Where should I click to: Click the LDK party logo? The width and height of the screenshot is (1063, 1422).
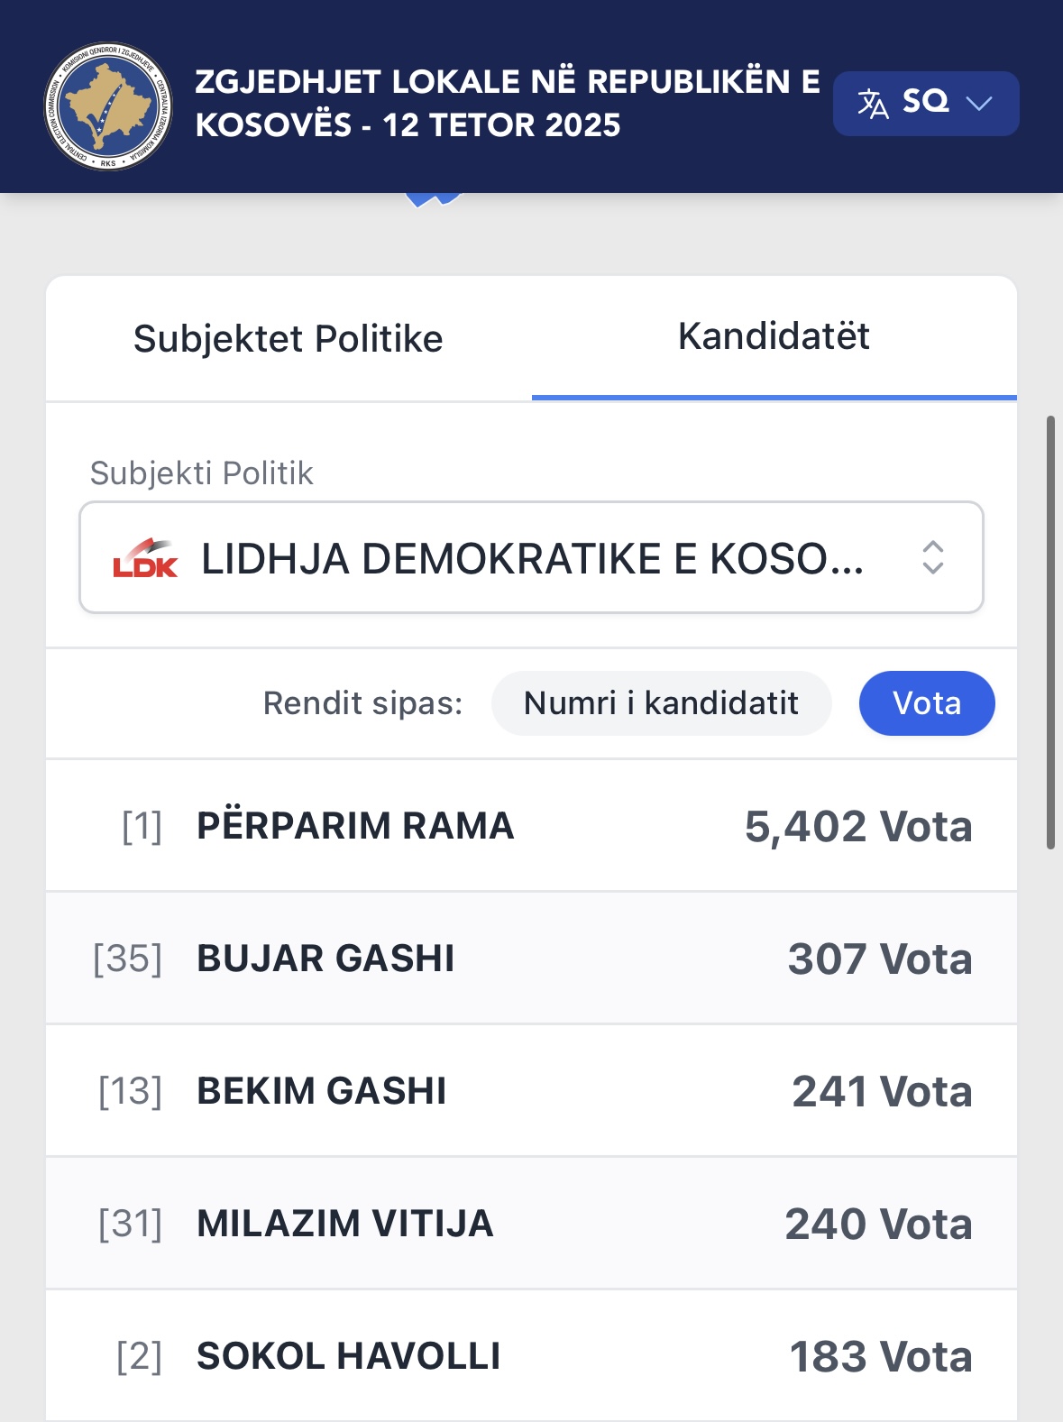[x=145, y=558]
